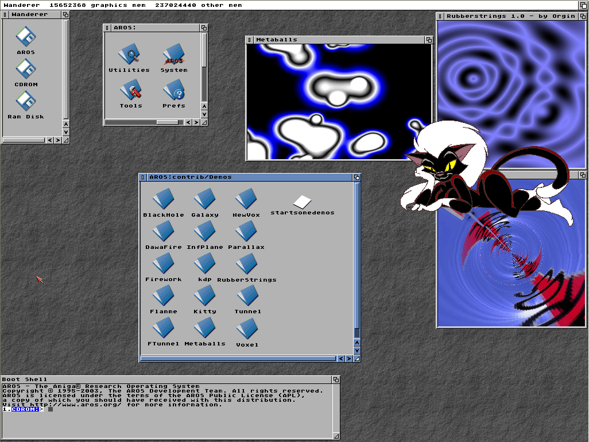Click the Metaballs animation display

pyautogui.click(x=339, y=102)
